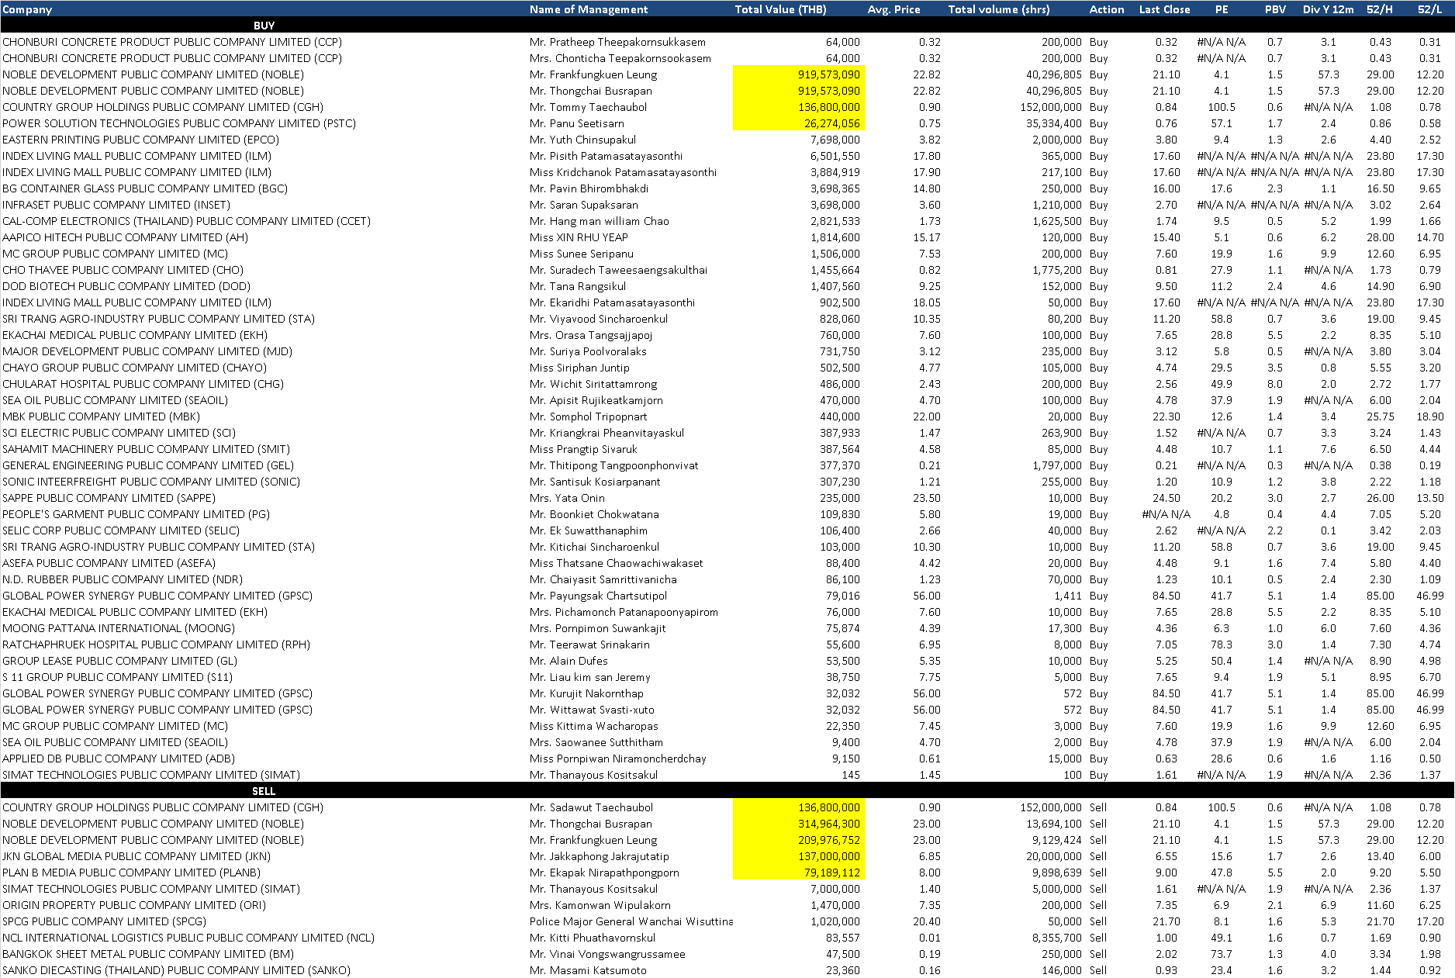Select the highlighted 209,976,752 sell value
The height and width of the screenshot is (978, 1455).
[x=829, y=840]
